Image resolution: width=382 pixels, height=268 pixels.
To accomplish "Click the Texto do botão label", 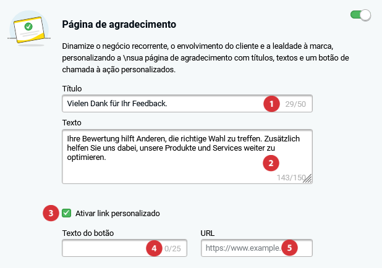I will coord(88,233).
